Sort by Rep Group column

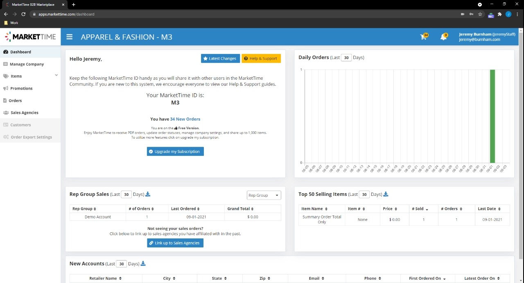(97, 209)
